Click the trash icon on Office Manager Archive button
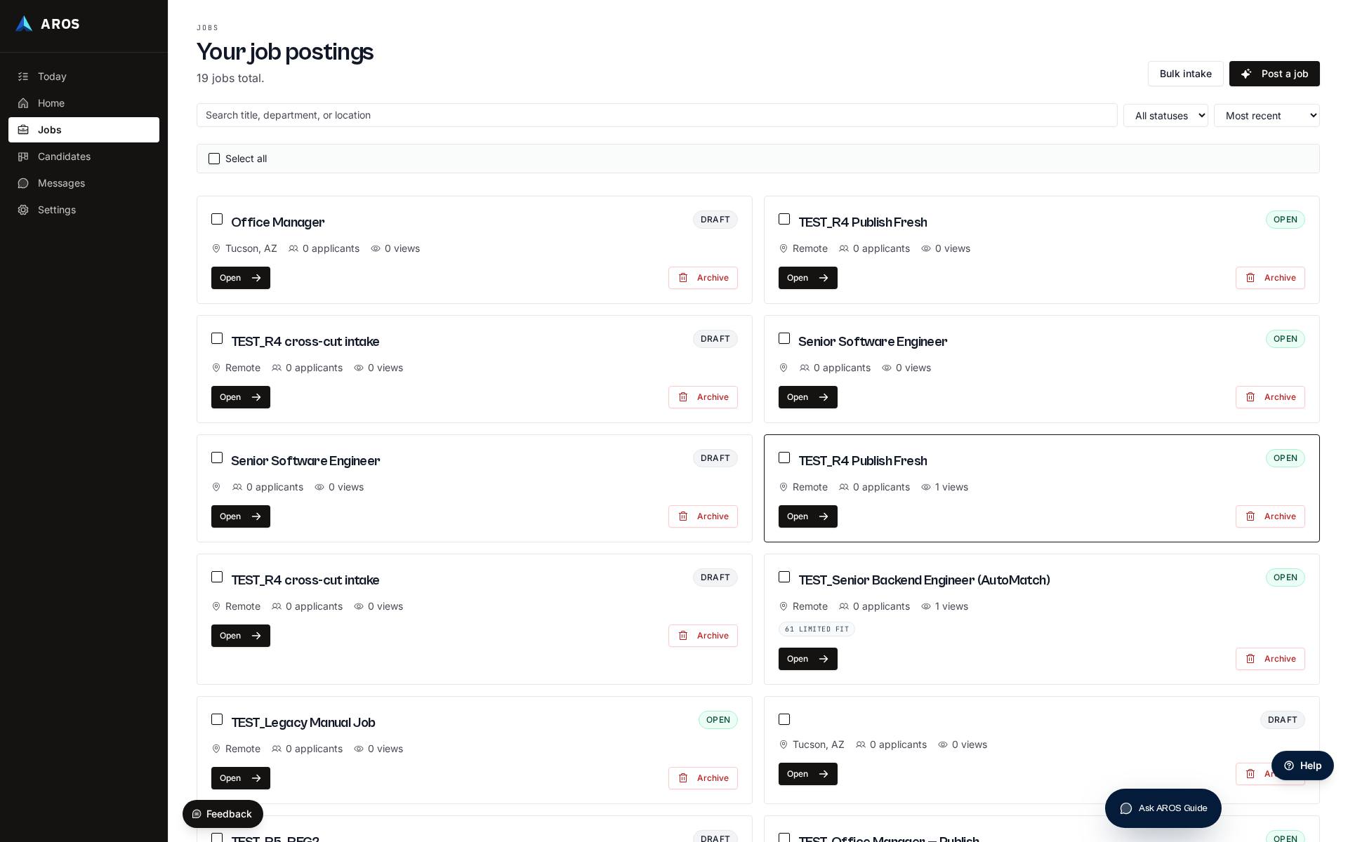This screenshot has height=842, width=1348. [x=683, y=278]
